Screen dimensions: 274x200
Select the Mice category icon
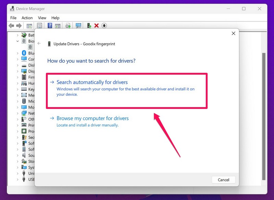[24, 101]
